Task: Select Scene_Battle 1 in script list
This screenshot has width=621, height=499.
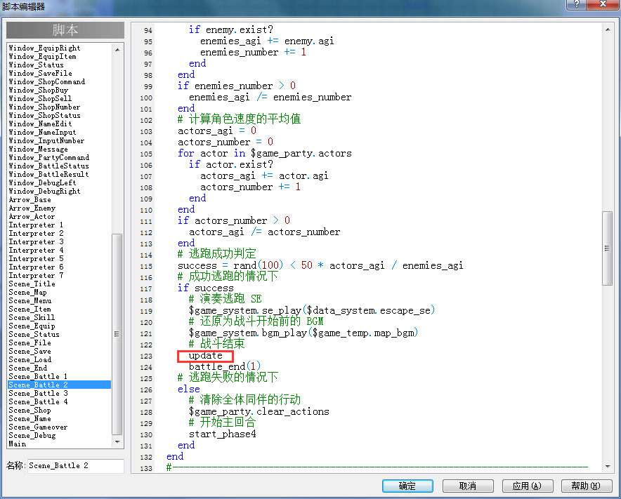Action: 38,376
